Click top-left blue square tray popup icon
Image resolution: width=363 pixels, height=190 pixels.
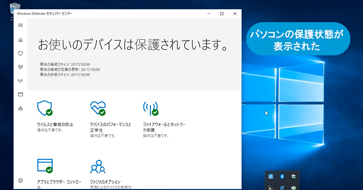pos(270,176)
